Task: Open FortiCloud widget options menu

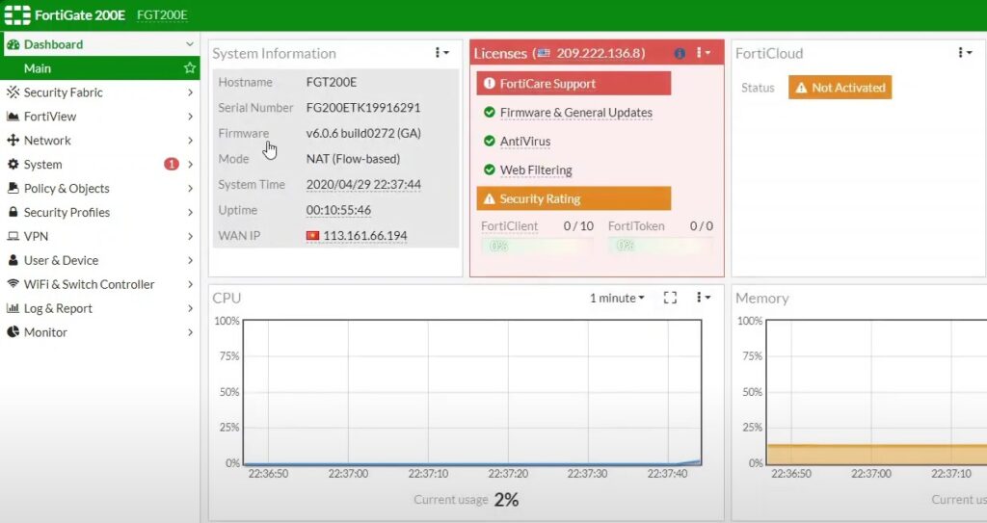Action: 965,53
